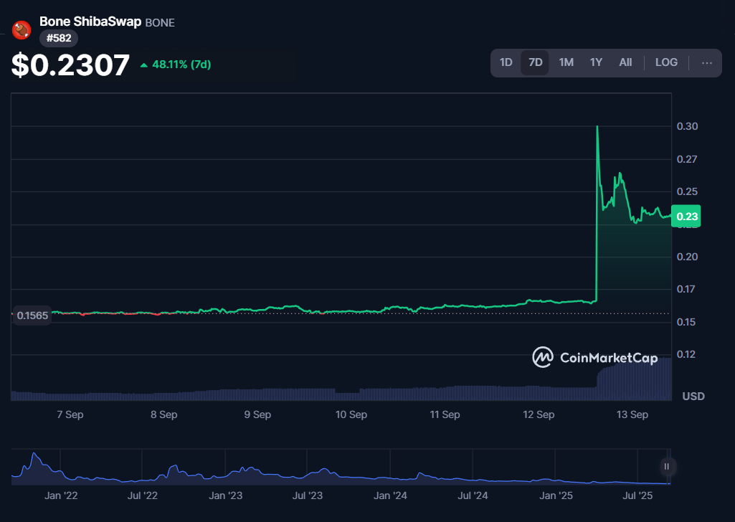Image resolution: width=735 pixels, height=522 pixels.
Task: Show the 1Y price range
Action: pos(596,63)
